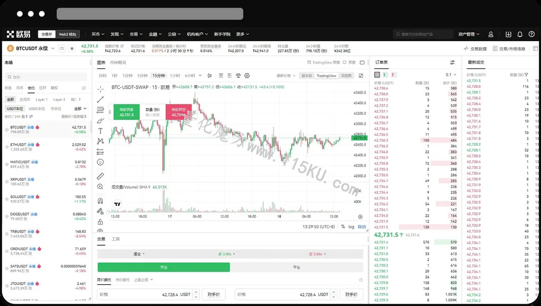Switch to 币种概况 tab
The image size is (541, 306).
(x=118, y=62)
